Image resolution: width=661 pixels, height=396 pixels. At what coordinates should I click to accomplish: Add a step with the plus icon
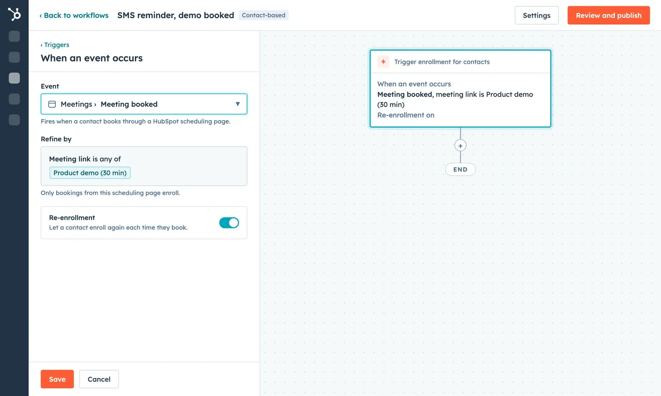[x=460, y=146]
